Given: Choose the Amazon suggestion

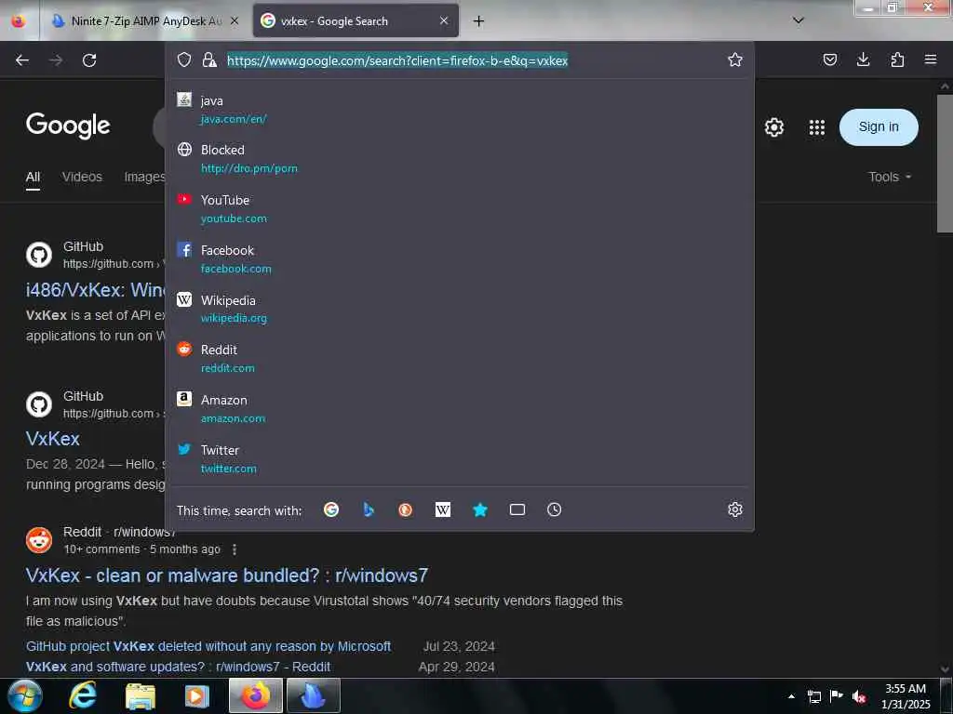Looking at the screenshot, I should [460, 409].
